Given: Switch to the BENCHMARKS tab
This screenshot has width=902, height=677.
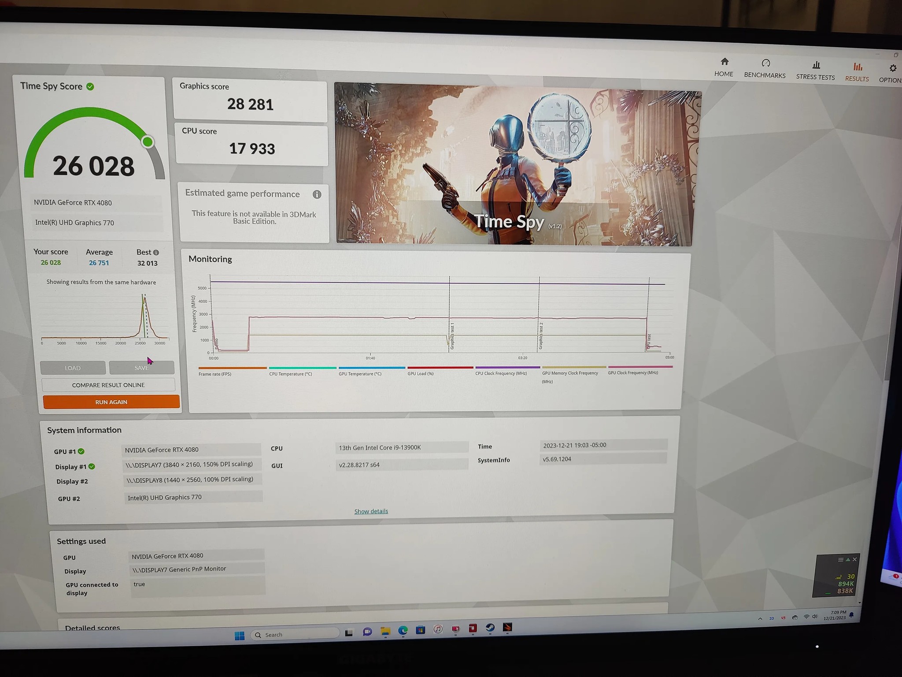Looking at the screenshot, I should 765,69.
